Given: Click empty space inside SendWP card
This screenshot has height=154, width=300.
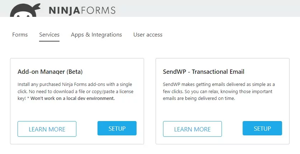Looking at the screenshot, I should 222,112.
